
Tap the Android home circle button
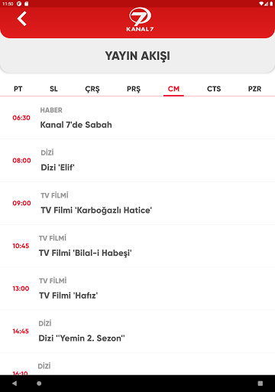pos(39,383)
